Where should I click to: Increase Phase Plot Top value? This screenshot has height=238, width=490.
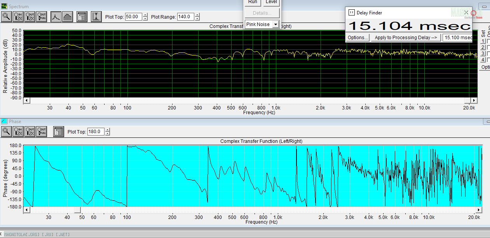click(107, 130)
